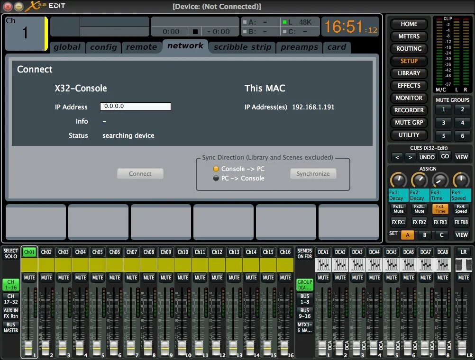Image resolution: width=475 pixels, height=360 pixels.
Task: Switch to the global tab
Action: (x=67, y=47)
